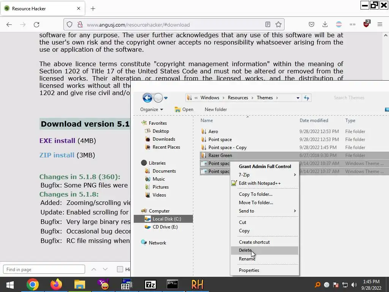
Task: Reload the Resource Hacker page
Action: [36, 25]
